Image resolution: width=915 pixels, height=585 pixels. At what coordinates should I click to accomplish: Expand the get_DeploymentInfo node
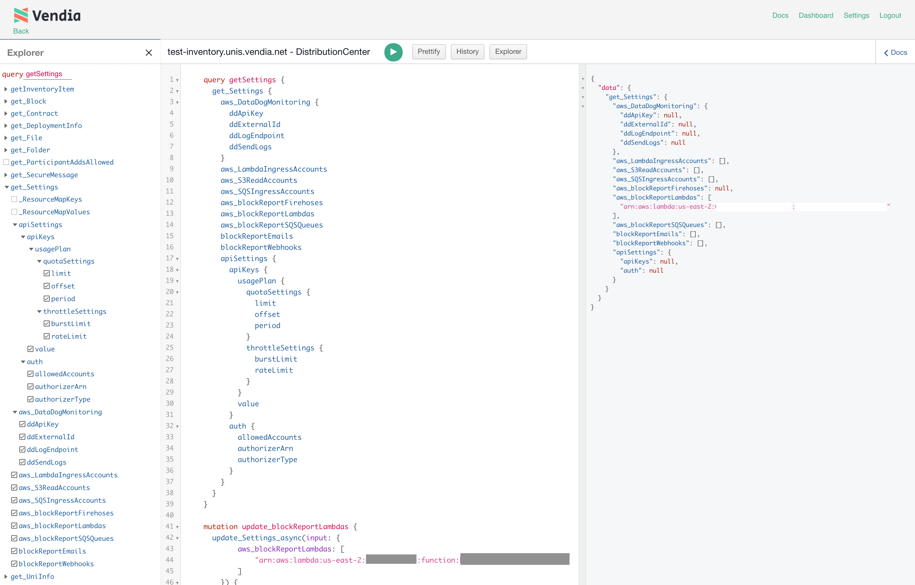[x=6, y=125]
